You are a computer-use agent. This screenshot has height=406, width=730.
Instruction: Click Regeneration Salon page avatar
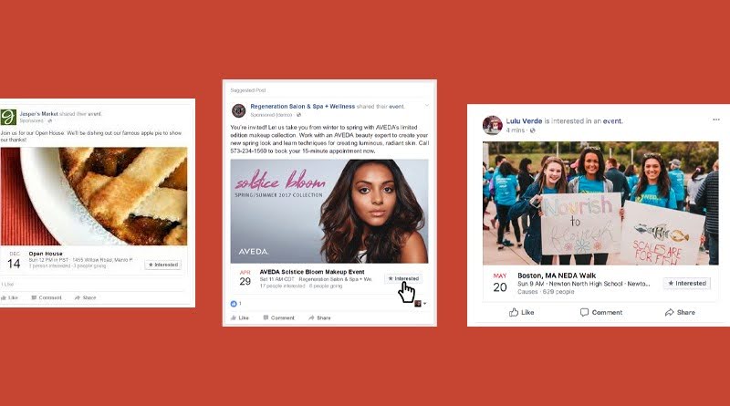tap(239, 110)
